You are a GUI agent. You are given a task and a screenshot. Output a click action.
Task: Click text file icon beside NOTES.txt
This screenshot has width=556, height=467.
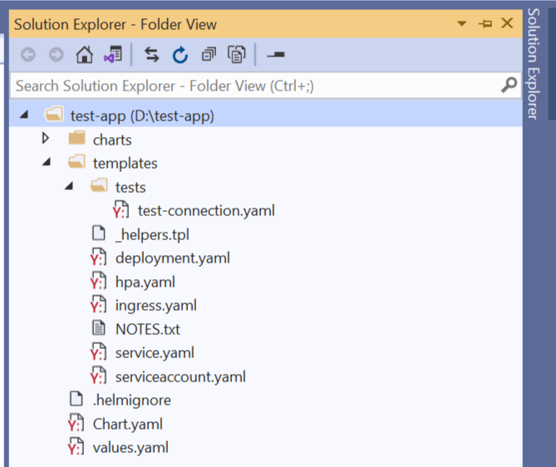point(99,328)
